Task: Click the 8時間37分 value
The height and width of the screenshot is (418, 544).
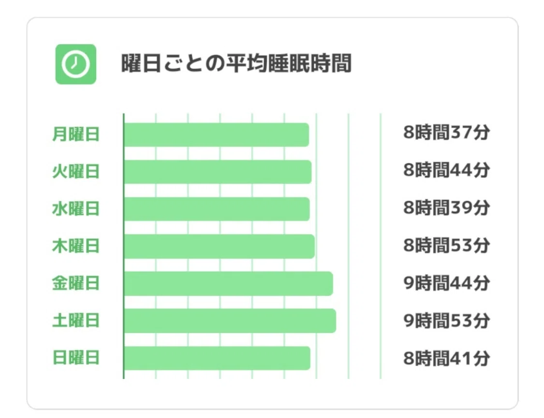Action: tap(446, 132)
